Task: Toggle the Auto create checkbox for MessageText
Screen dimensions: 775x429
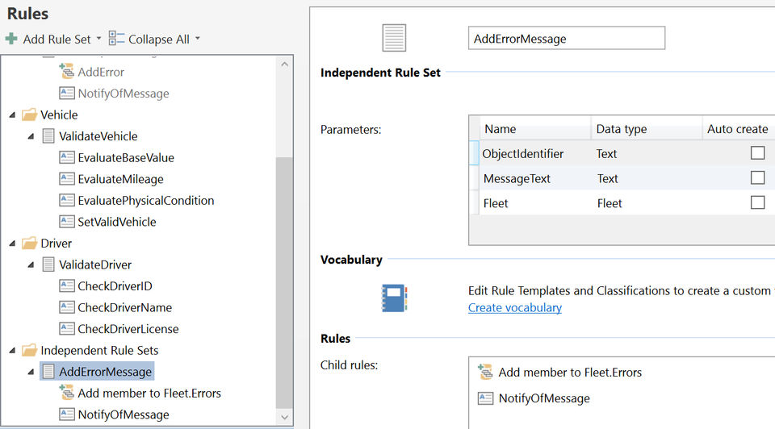Action: coord(757,178)
